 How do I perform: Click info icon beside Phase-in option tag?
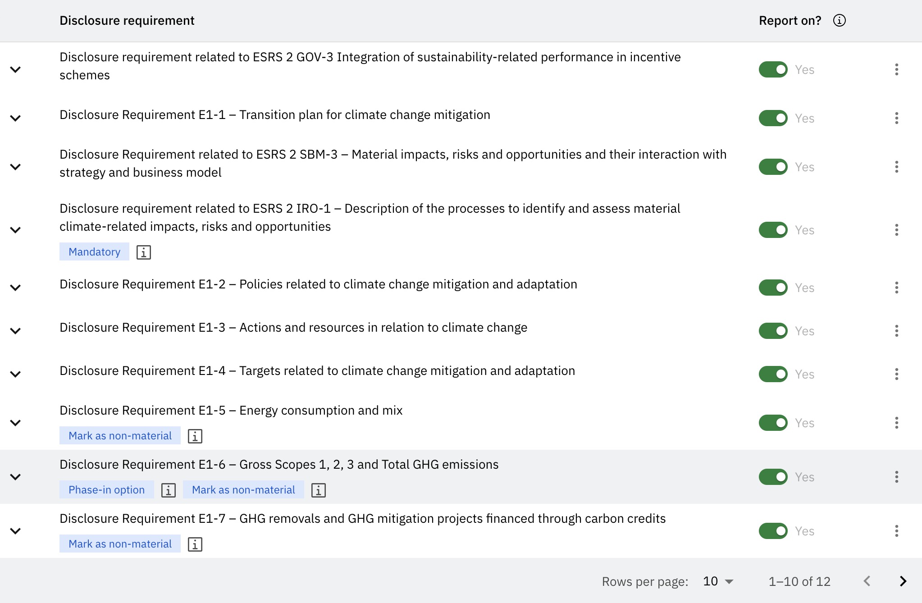point(169,490)
